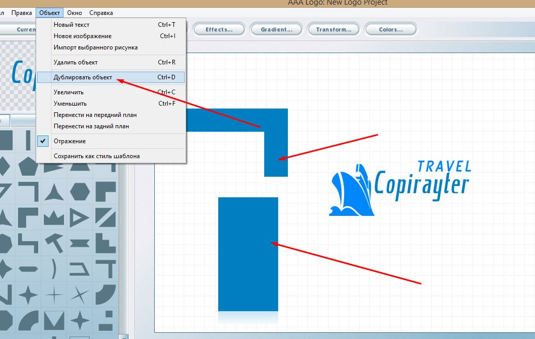Click the Transform... button

(333, 29)
